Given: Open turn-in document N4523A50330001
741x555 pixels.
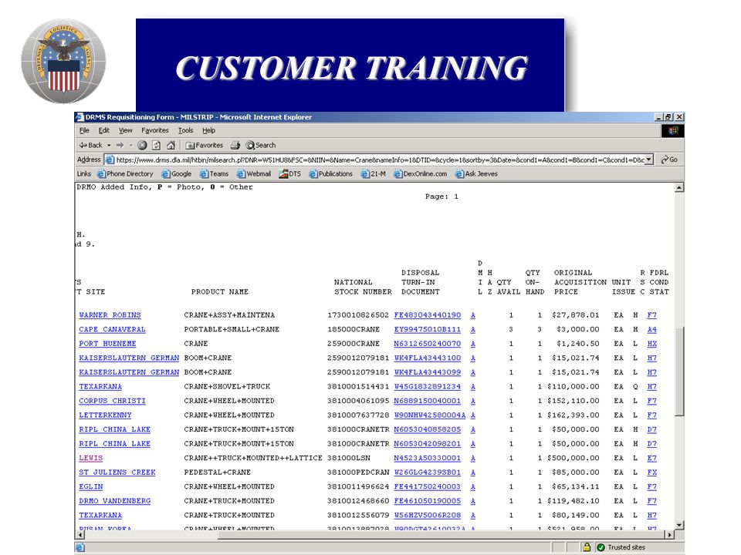Looking at the screenshot, I should coord(427,458).
